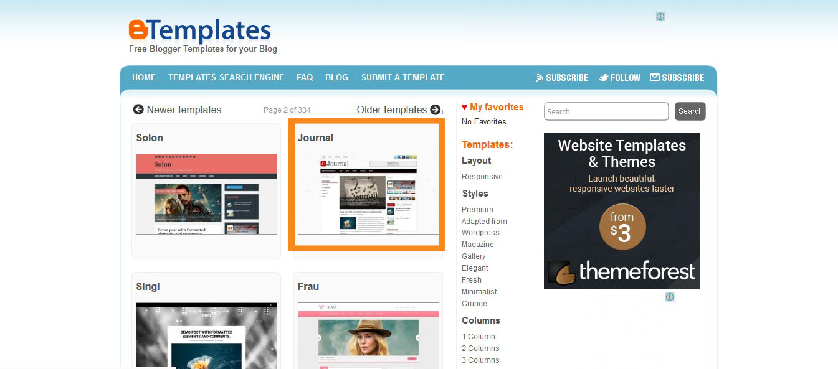Viewport: 838px width, 369px height.
Task: Click the No Favorites text
Action: tap(484, 122)
